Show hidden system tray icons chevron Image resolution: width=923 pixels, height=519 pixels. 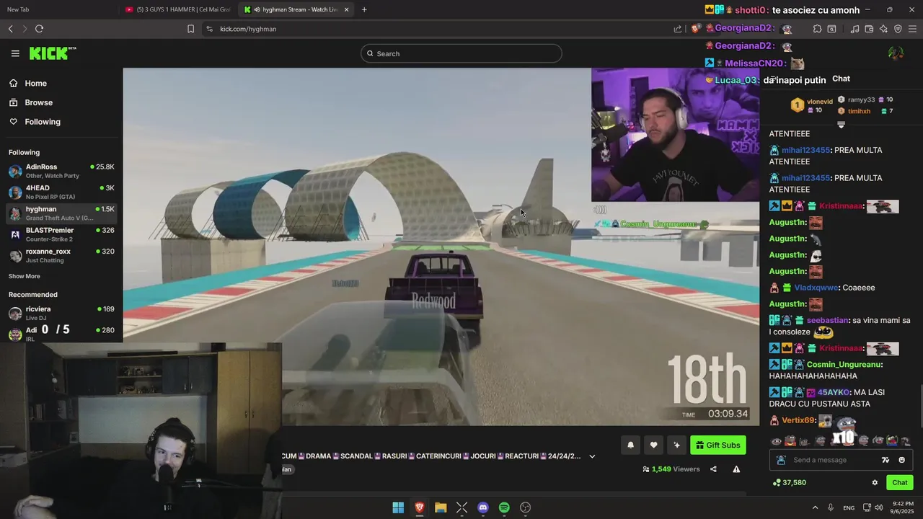pos(815,507)
